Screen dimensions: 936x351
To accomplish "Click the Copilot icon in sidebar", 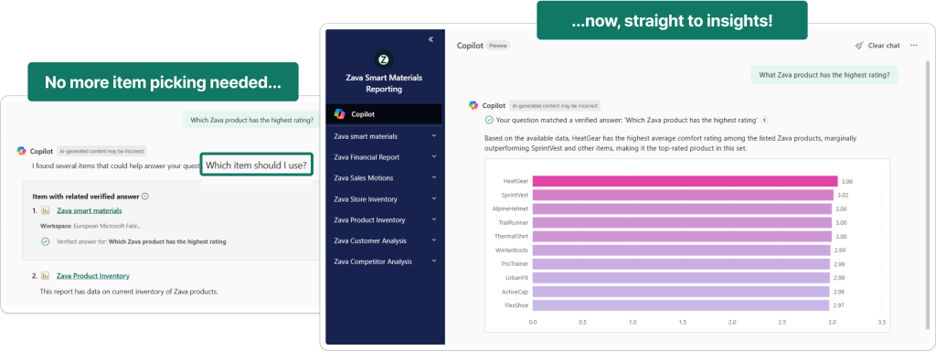I will [x=339, y=113].
